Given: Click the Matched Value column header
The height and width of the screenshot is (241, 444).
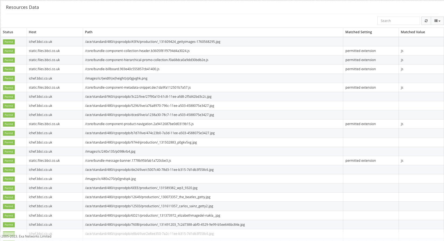Looking at the screenshot, I should (x=413, y=32).
